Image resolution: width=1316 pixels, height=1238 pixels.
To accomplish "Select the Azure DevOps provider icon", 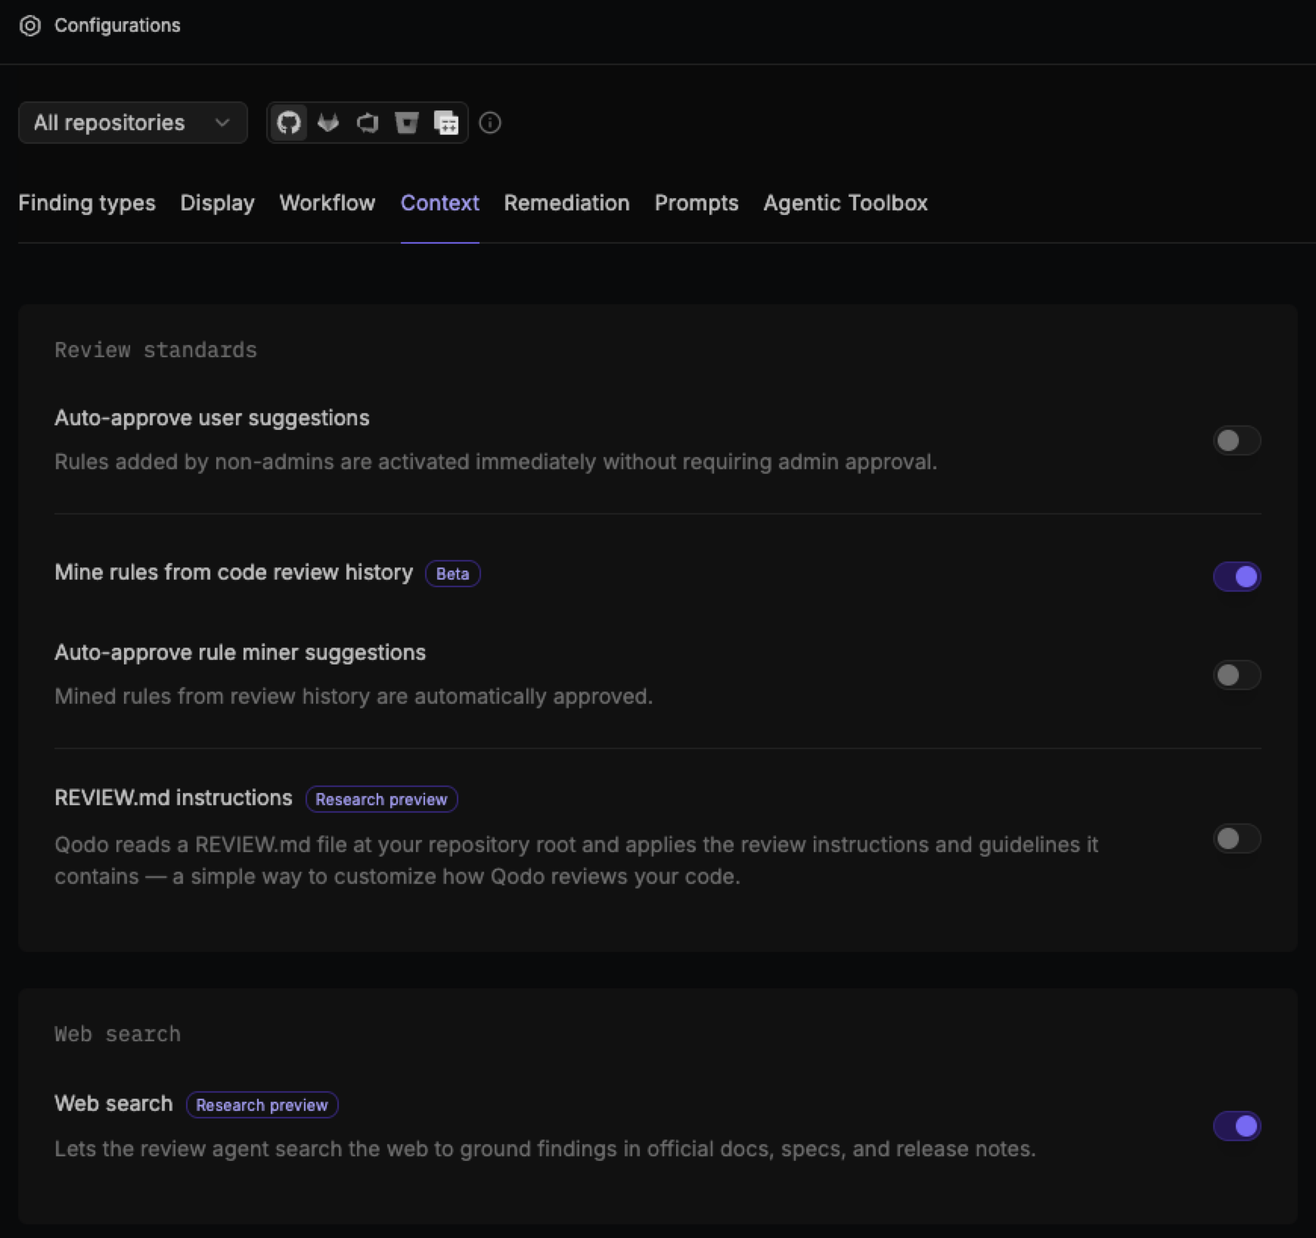I will (x=367, y=123).
